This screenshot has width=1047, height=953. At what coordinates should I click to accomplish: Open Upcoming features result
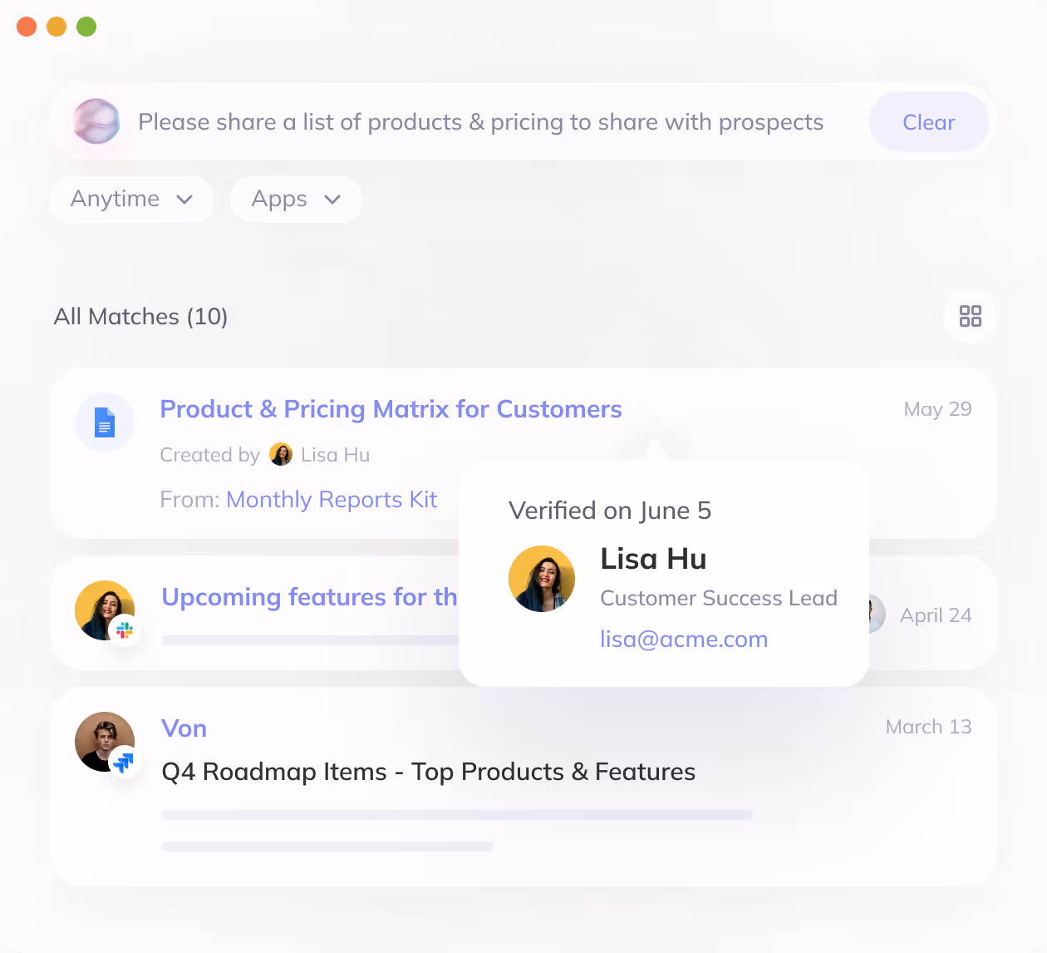pyautogui.click(x=309, y=597)
